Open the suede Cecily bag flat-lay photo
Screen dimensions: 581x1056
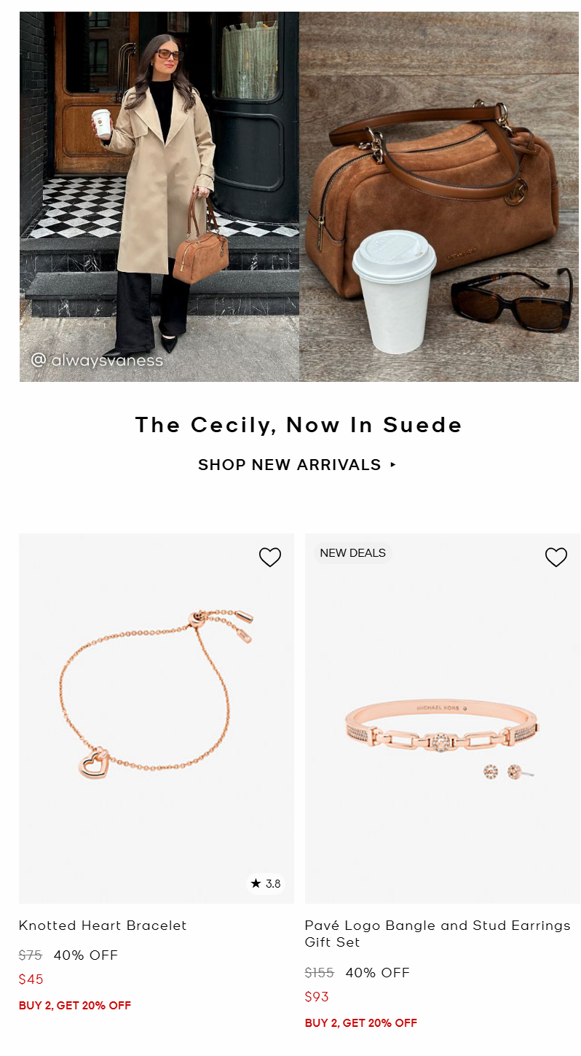click(x=439, y=197)
